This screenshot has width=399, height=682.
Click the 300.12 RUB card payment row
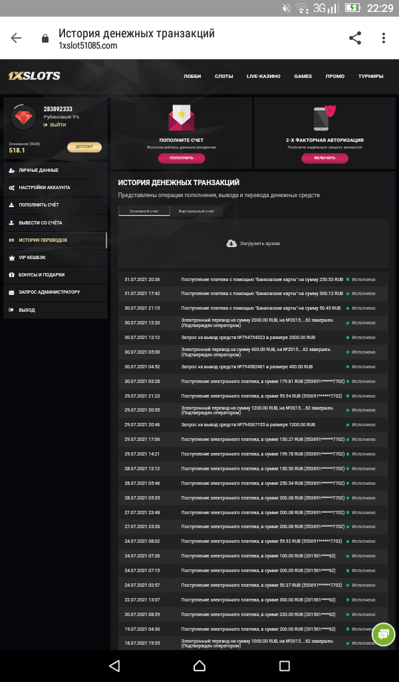click(x=253, y=294)
